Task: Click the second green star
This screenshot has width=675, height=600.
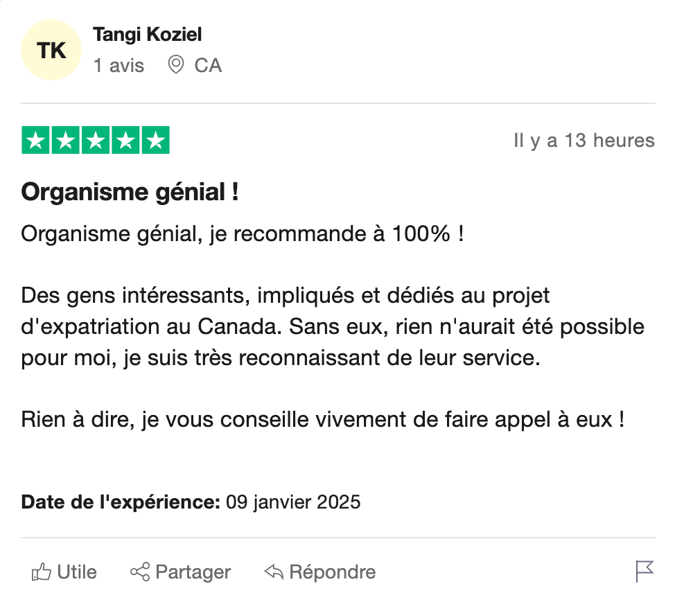Action: pos(65,140)
